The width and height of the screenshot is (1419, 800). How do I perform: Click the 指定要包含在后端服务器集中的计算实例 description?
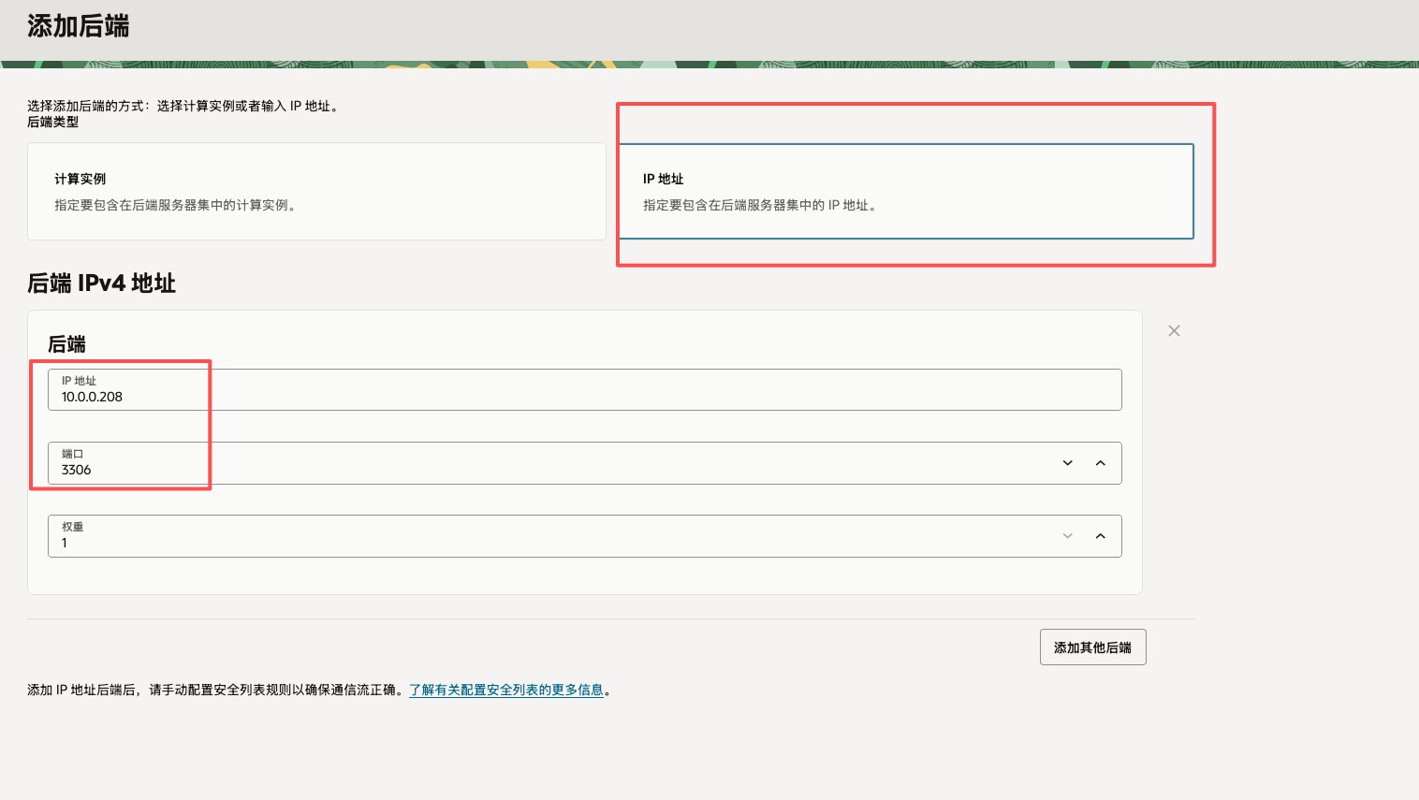pos(177,206)
